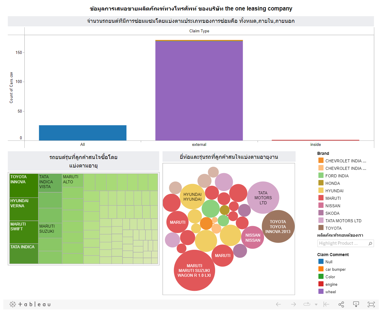Click the TOYOTA TOYOTA INNOVA 2013 bubble
Viewport: 386px width, 313px height.
278,226
